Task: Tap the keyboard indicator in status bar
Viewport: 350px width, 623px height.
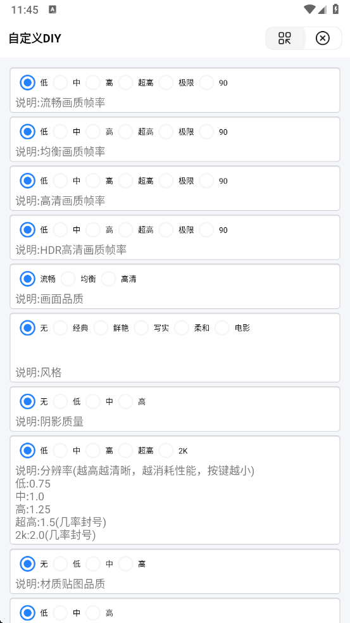Action: click(53, 9)
